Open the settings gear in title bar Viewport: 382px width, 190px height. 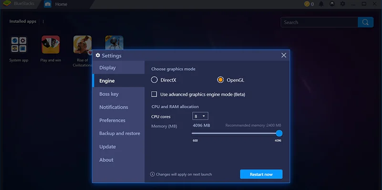coord(342,4)
